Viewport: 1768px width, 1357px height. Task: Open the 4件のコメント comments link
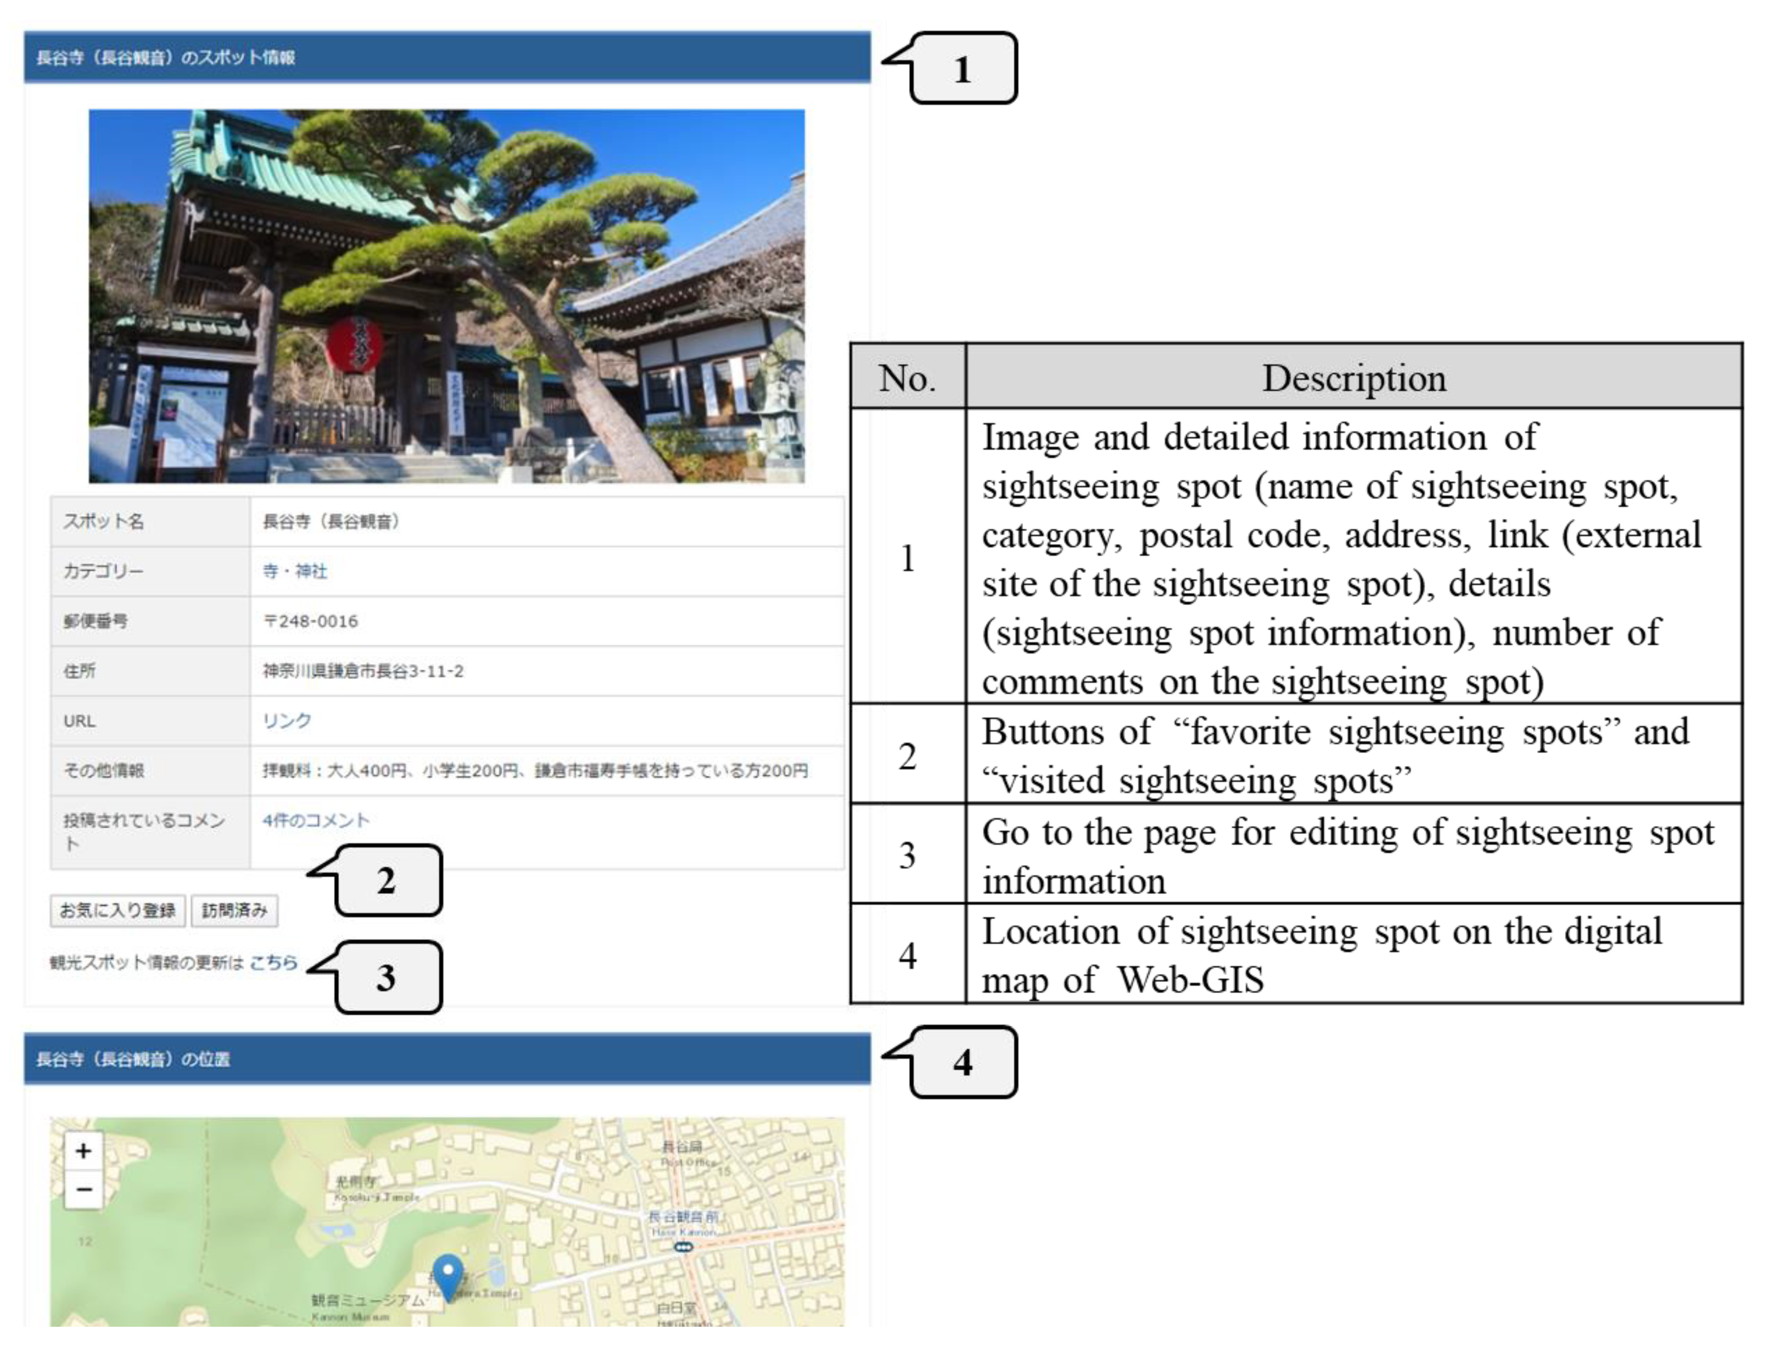(316, 820)
